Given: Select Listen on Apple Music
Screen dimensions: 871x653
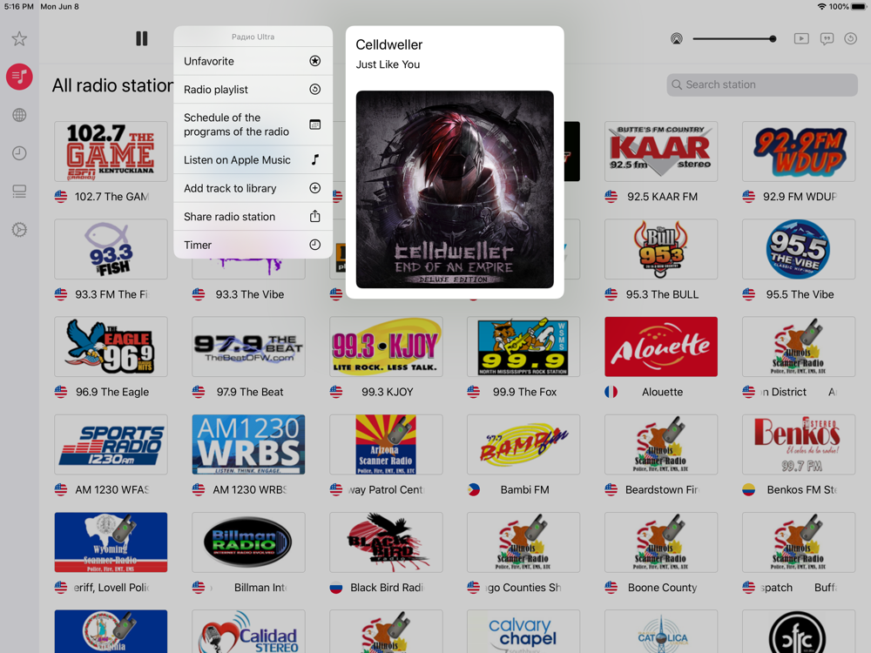Looking at the screenshot, I should pyautogui.click(x=253, y=160).
